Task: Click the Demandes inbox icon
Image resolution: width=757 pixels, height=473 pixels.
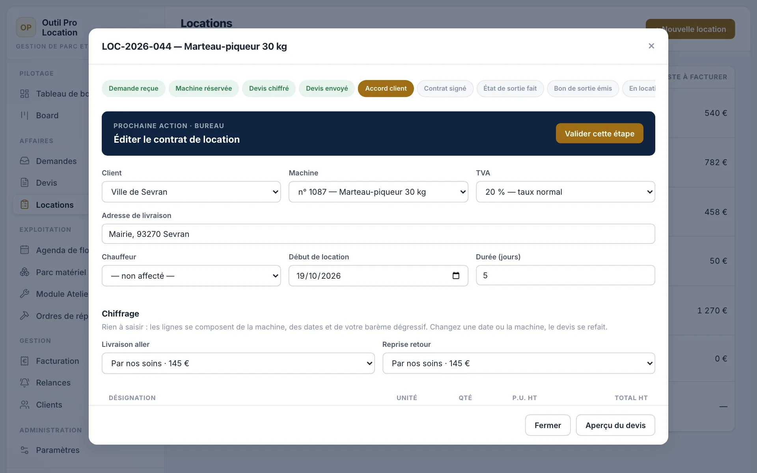Action: [24, 161]
